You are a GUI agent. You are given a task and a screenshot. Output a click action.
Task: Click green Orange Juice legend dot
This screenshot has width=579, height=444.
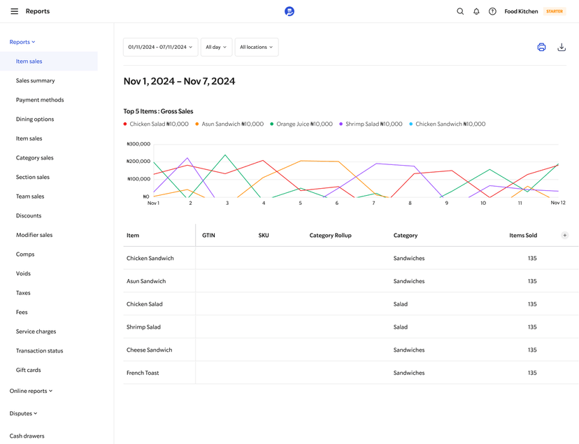pyautogui.click(x=272, y=124)
